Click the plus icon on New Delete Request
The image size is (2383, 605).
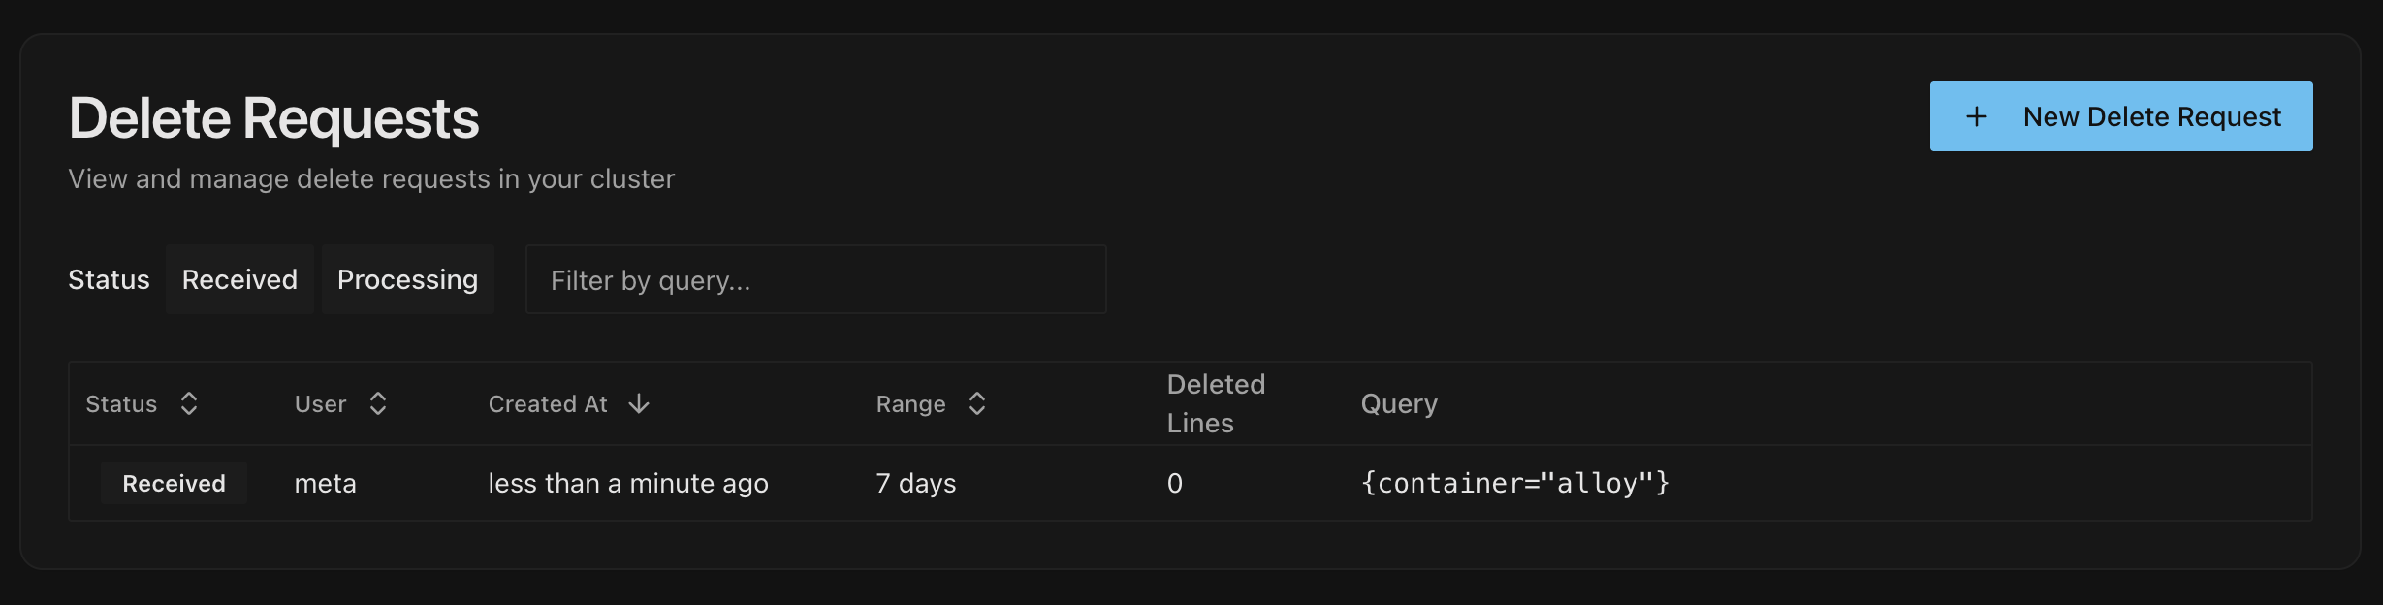[x=1976, y=116]
